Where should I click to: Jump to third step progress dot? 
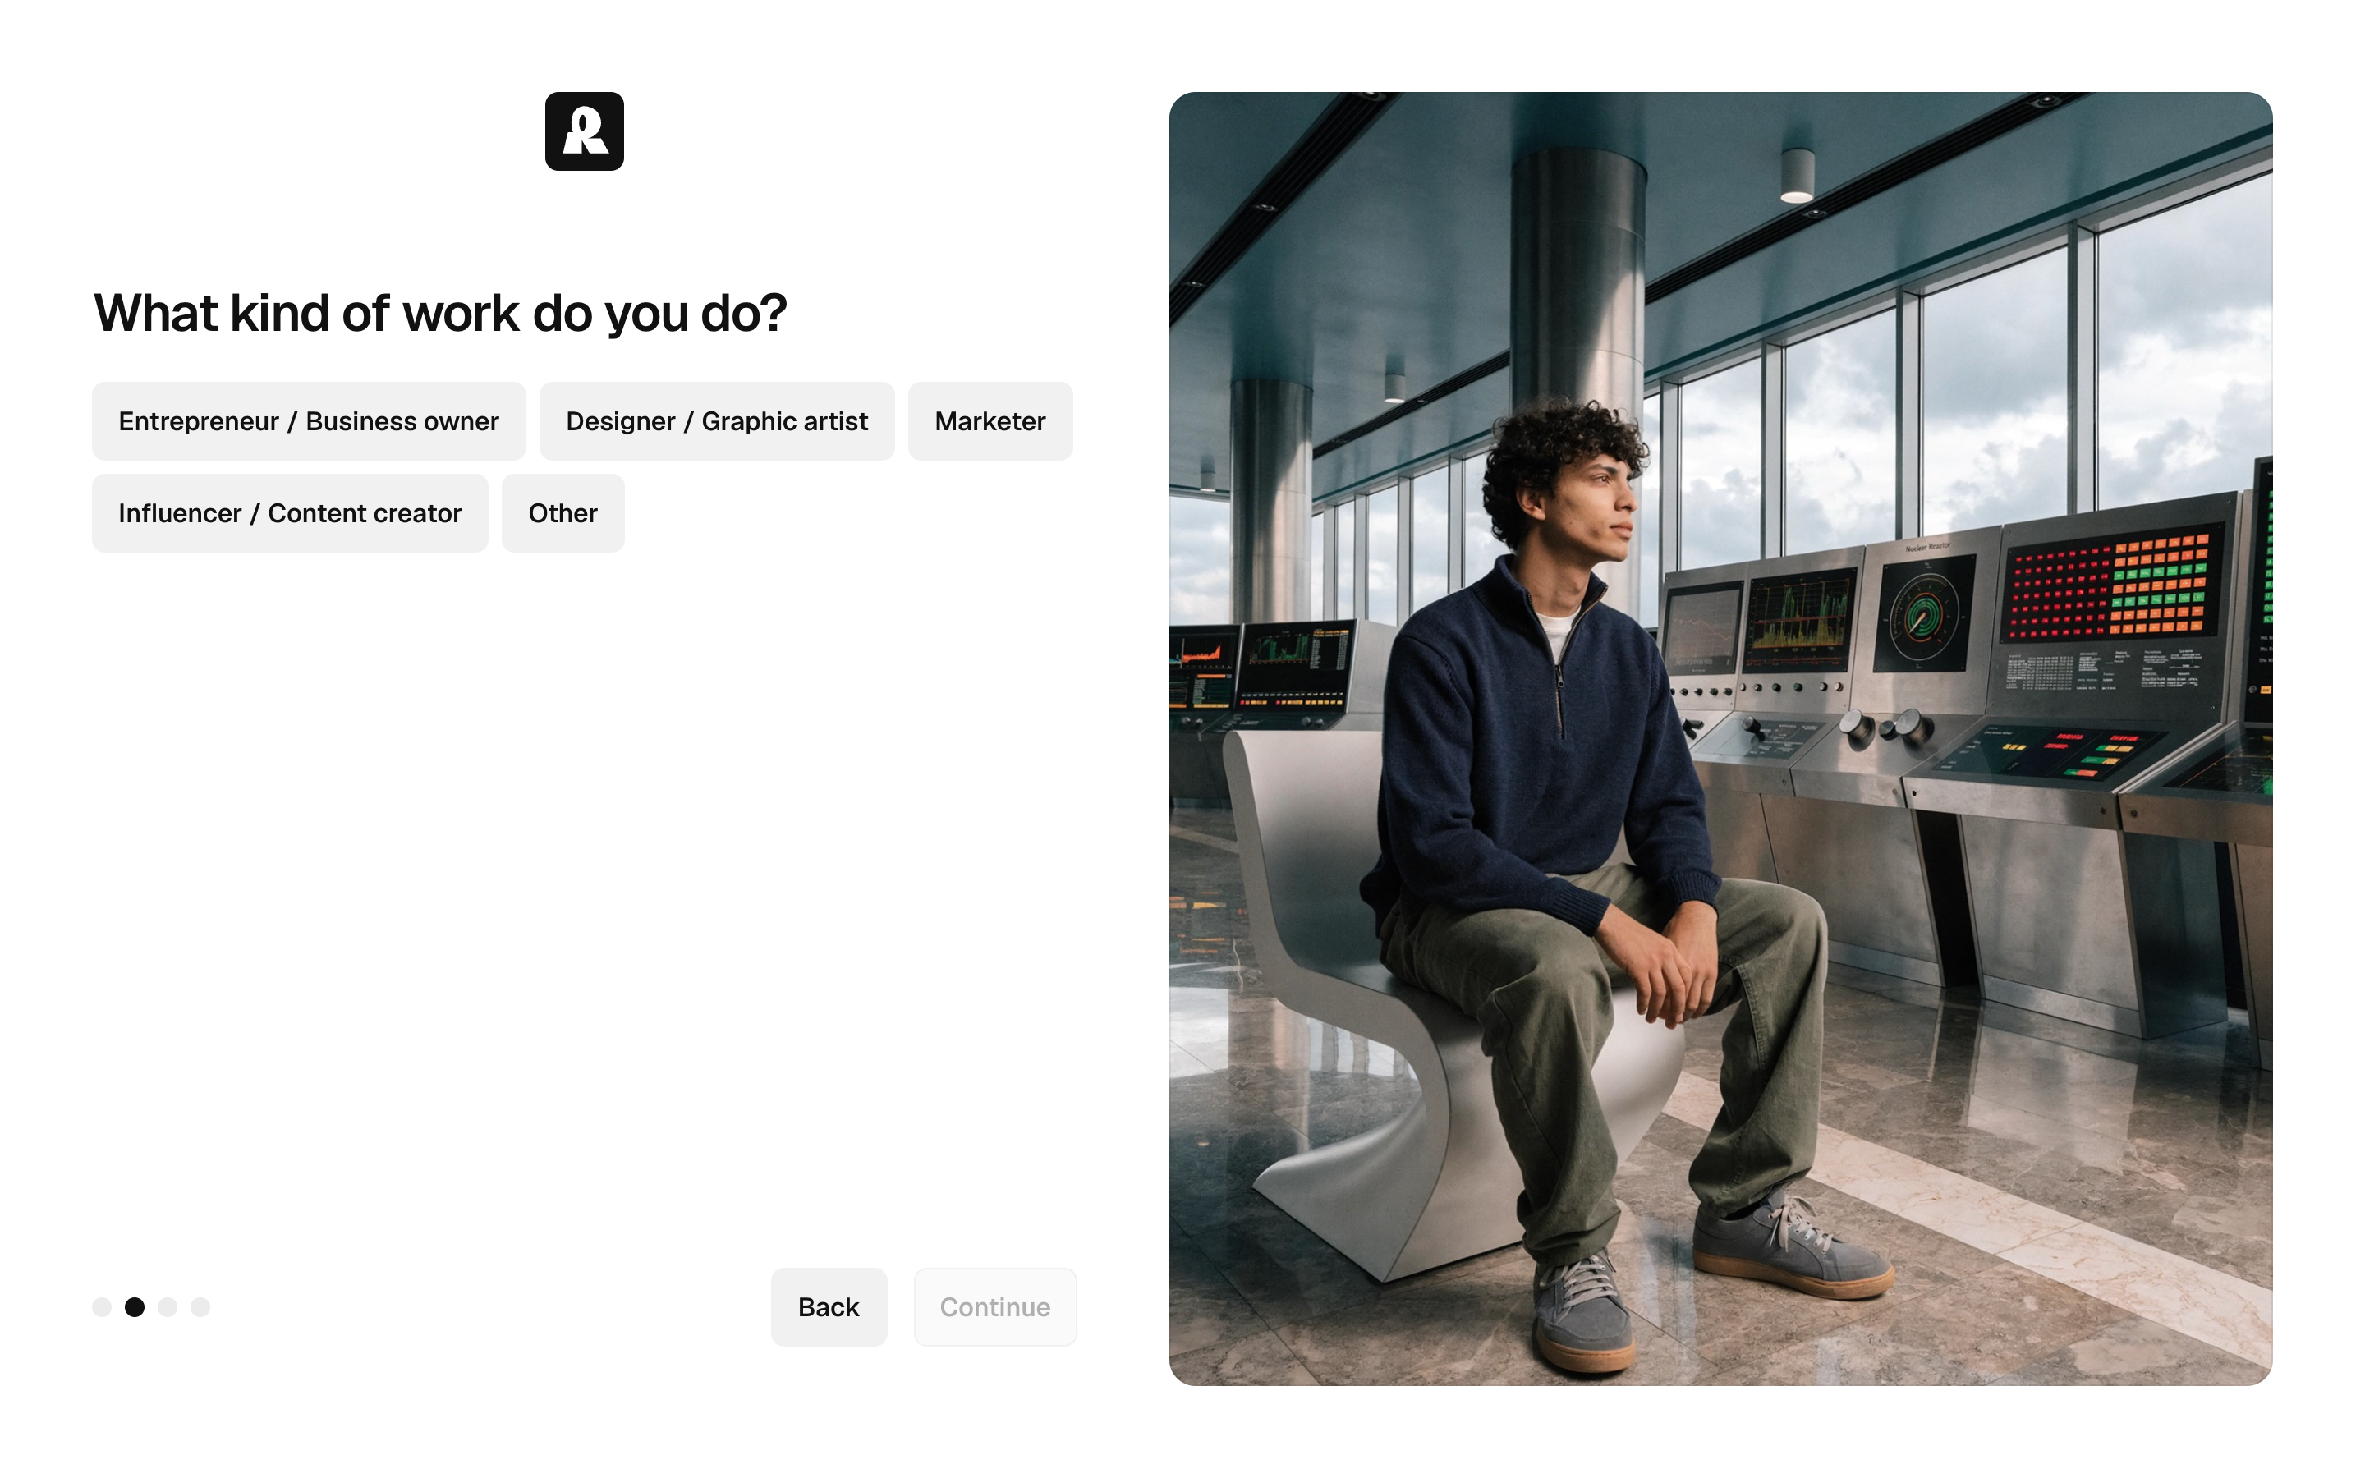click(168, 1307)
